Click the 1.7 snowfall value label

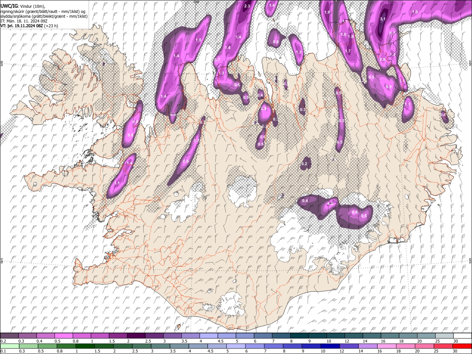click(348, 51)
